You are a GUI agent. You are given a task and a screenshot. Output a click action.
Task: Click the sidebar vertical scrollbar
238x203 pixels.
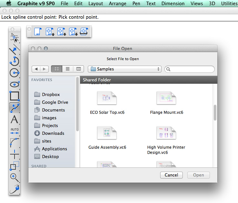(x=78, y=104)
